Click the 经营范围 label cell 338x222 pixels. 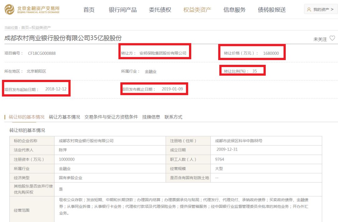32,210
